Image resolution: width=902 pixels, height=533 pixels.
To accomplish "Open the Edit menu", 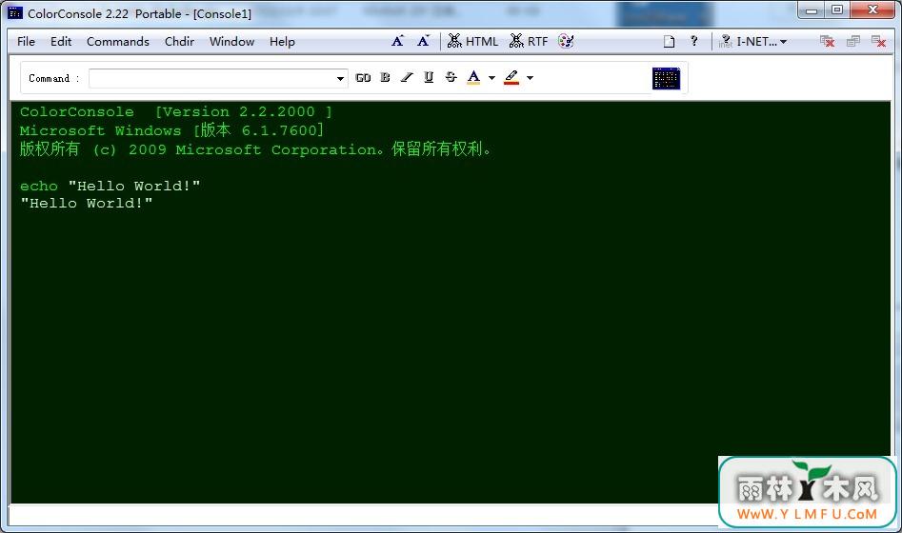I will click(x=61, y=41).
